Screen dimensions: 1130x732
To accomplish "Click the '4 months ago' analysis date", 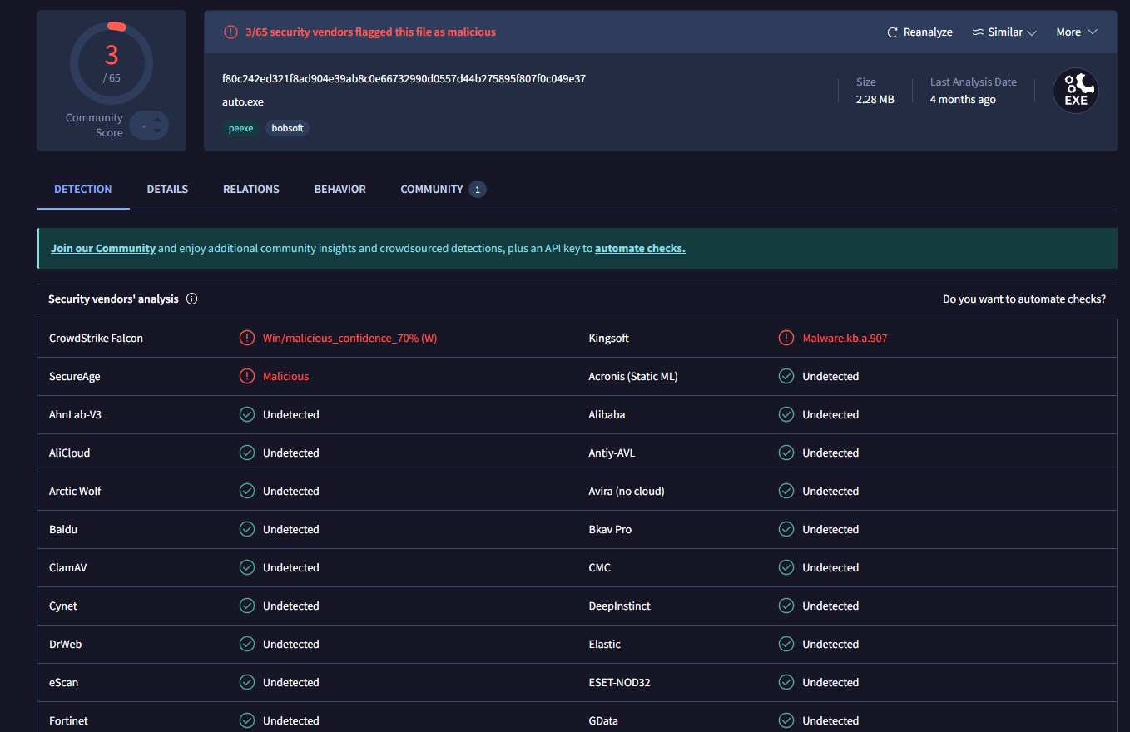I will [963, 99].
